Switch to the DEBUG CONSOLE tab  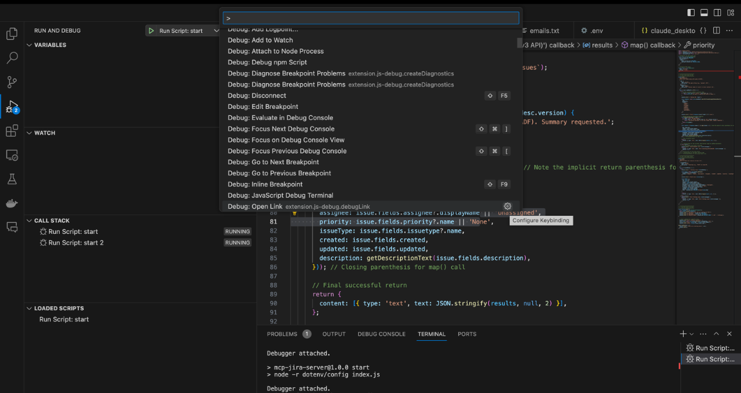[381, 334]
